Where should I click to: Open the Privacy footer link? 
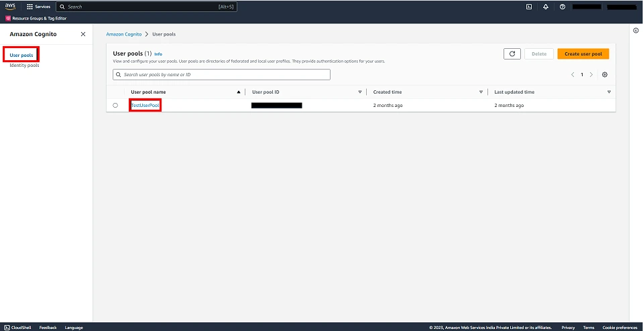coord(568,327)
